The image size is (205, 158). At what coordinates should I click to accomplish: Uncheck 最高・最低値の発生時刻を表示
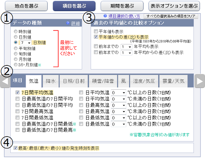tap(16, 148)
